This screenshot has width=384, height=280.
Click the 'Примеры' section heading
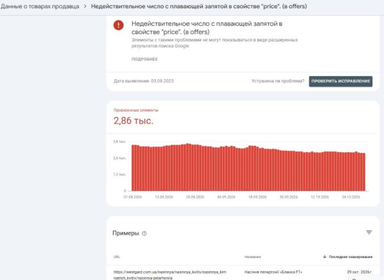click(126, 234)
